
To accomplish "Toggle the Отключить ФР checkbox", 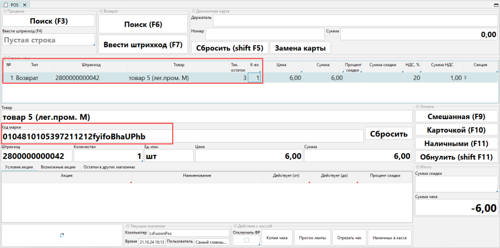I will [246, 240].
